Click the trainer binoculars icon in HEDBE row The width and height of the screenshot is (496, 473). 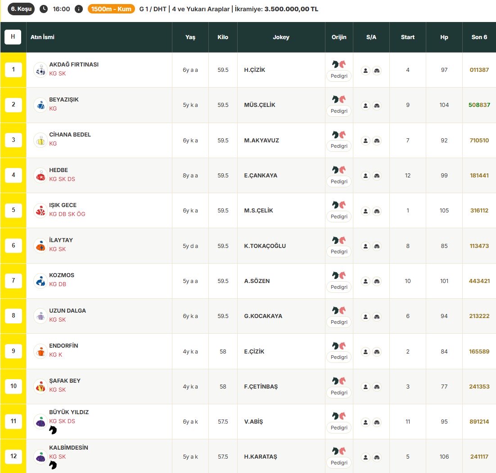click(x=377, y=176)
